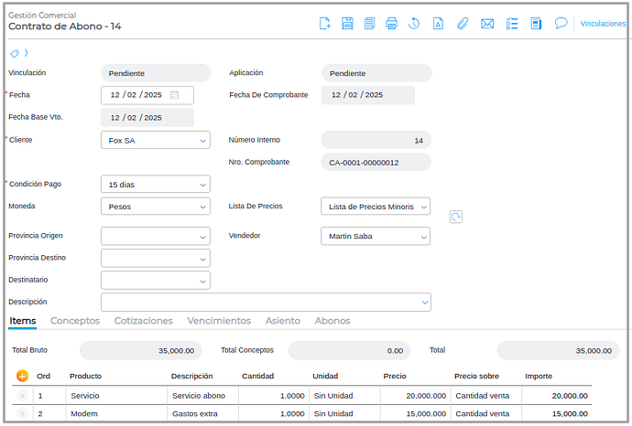Send by email using the envelope icon
Image resolution: width=632 pixels, height=426 pixels.
(487, 24)
